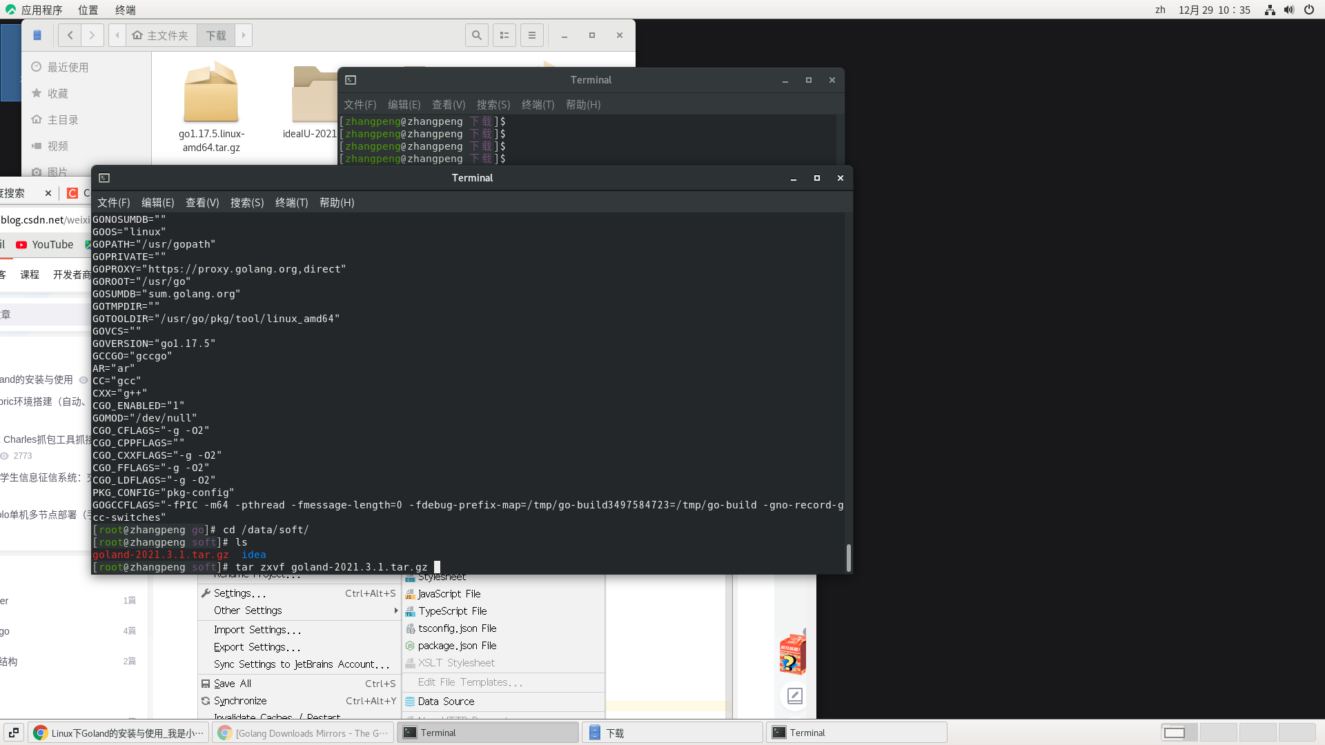Click Invalidate Caches / Restart option
The image size is (1325, 745).
click(x=276, y=717)
